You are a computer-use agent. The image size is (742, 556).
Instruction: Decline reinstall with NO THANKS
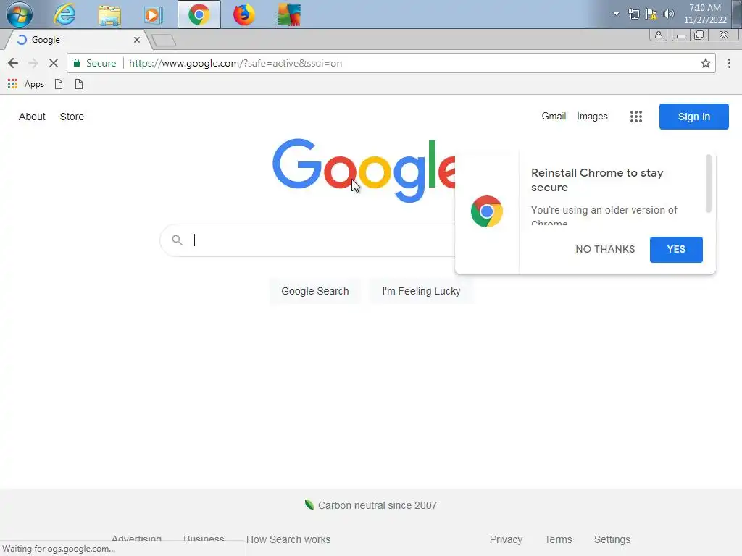point(605,249)
